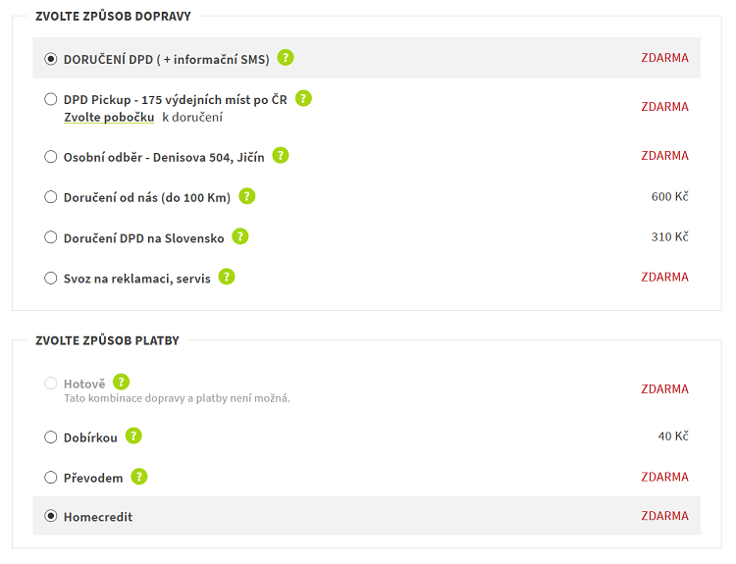Image resolution: width=736 pixels, height=564 pixels.
Task: Open help icon beside DPD Pickup
Action: tap(303, 98)
